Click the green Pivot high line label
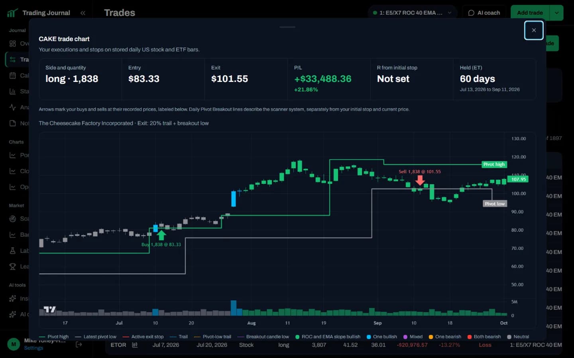 pyautogui.click(x=494, y=164)
